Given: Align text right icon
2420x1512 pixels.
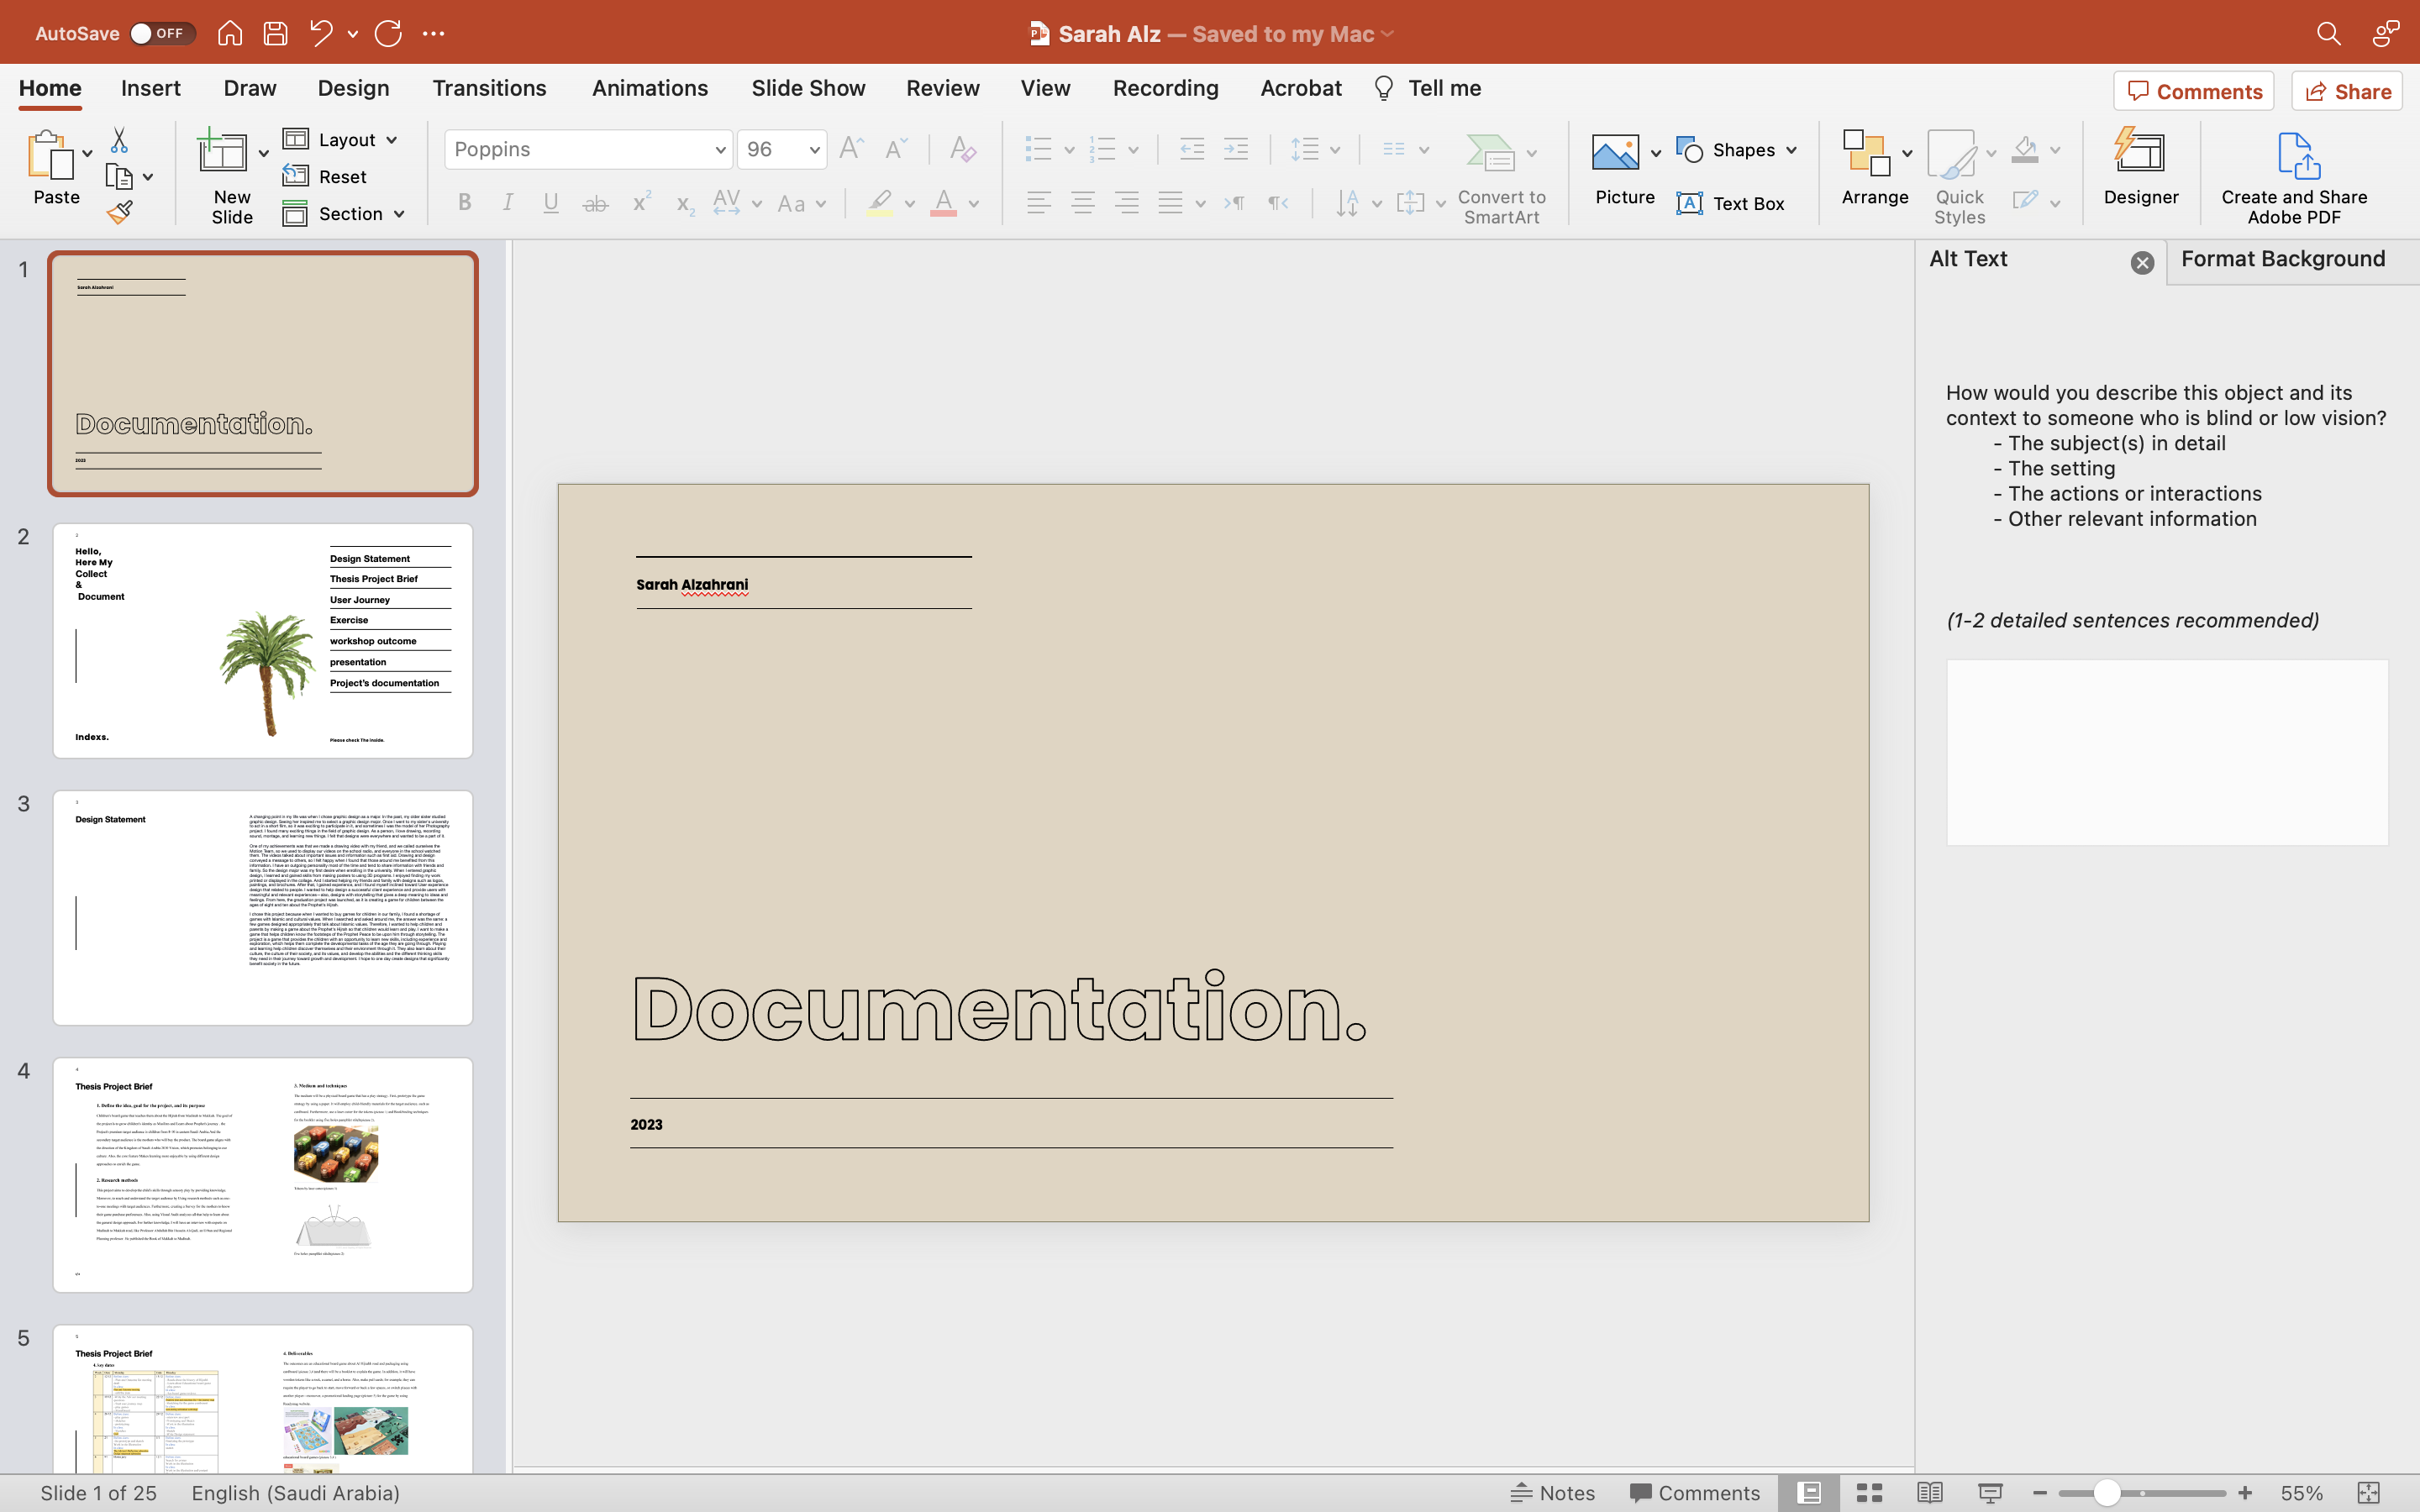Looking at the screenshot, I should [x=1127, y=203].
